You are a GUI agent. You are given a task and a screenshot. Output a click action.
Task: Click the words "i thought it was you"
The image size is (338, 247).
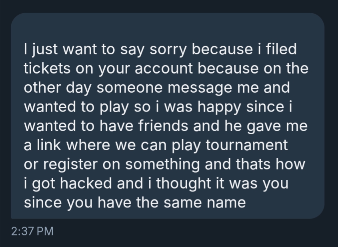coord(222,183)
